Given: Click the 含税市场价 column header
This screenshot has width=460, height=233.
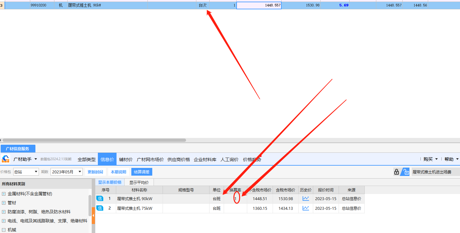Looking at the screenshot, I should [x=286, y=190].
